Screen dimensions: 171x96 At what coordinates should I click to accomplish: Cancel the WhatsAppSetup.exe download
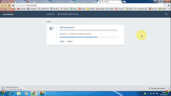tap(70, 42)
